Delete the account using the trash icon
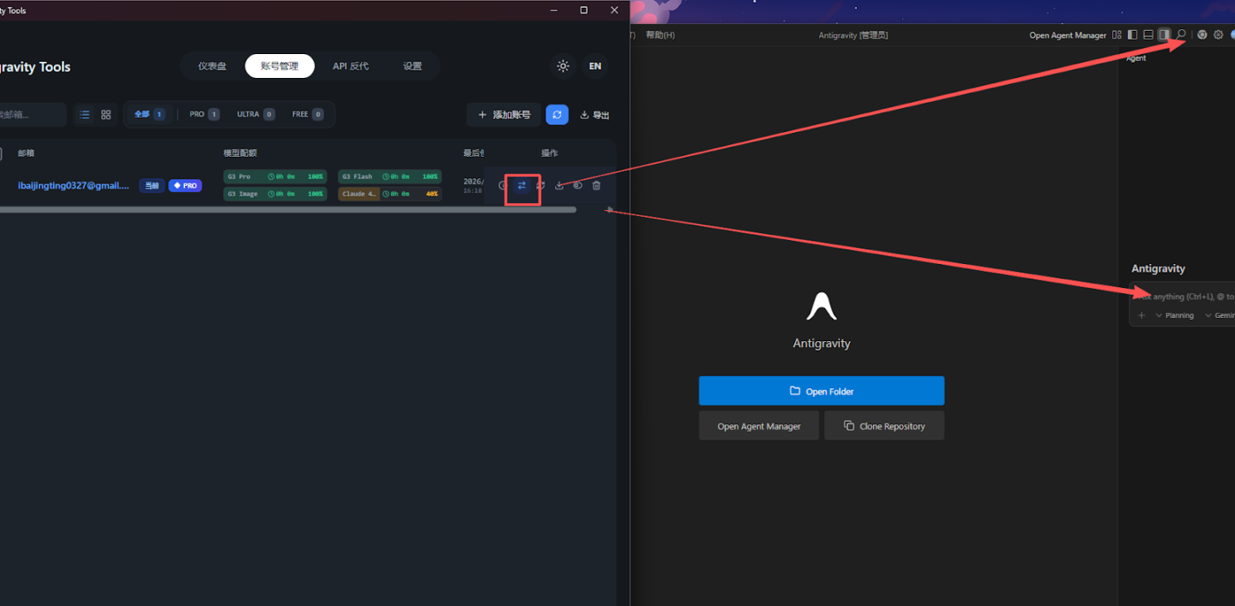The image size is (1235, 606). (x=596, y=185)
